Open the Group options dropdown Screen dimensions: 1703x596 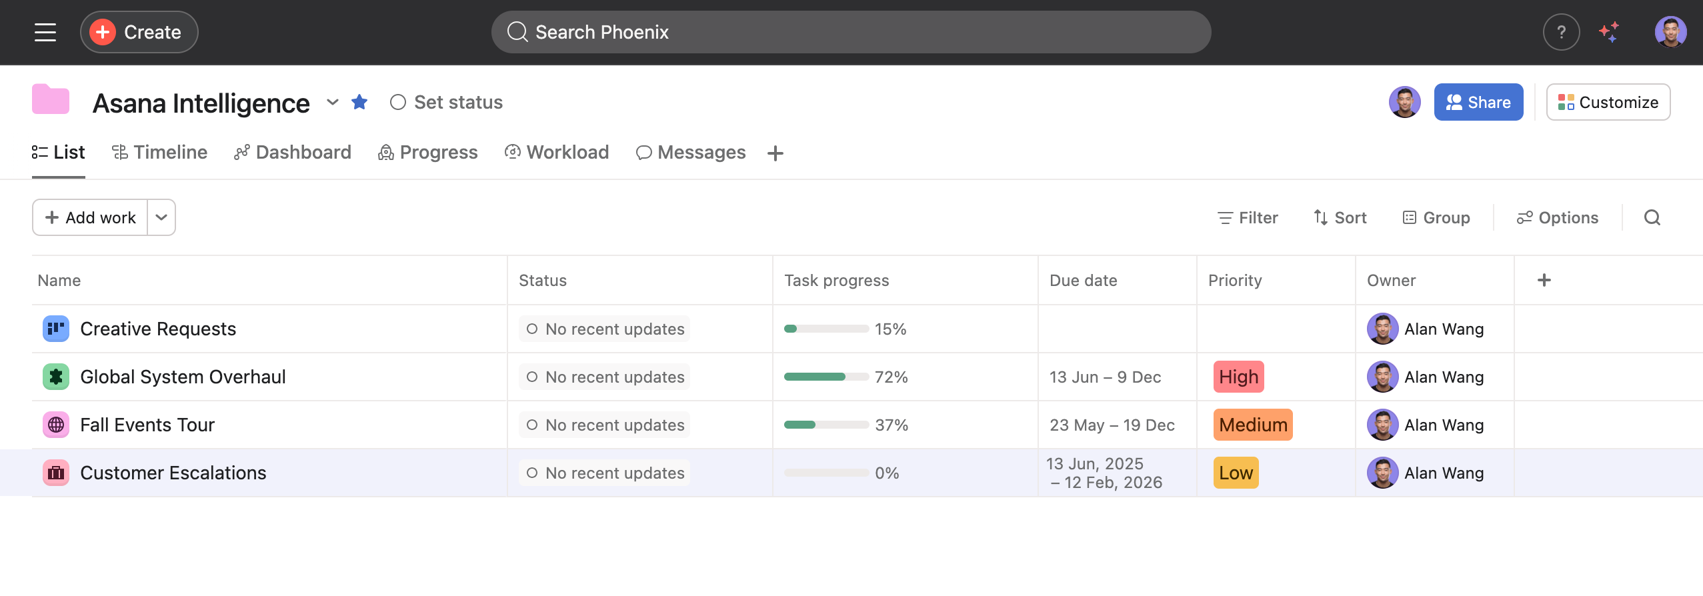pyautogui.click(x=1436, y=217)
